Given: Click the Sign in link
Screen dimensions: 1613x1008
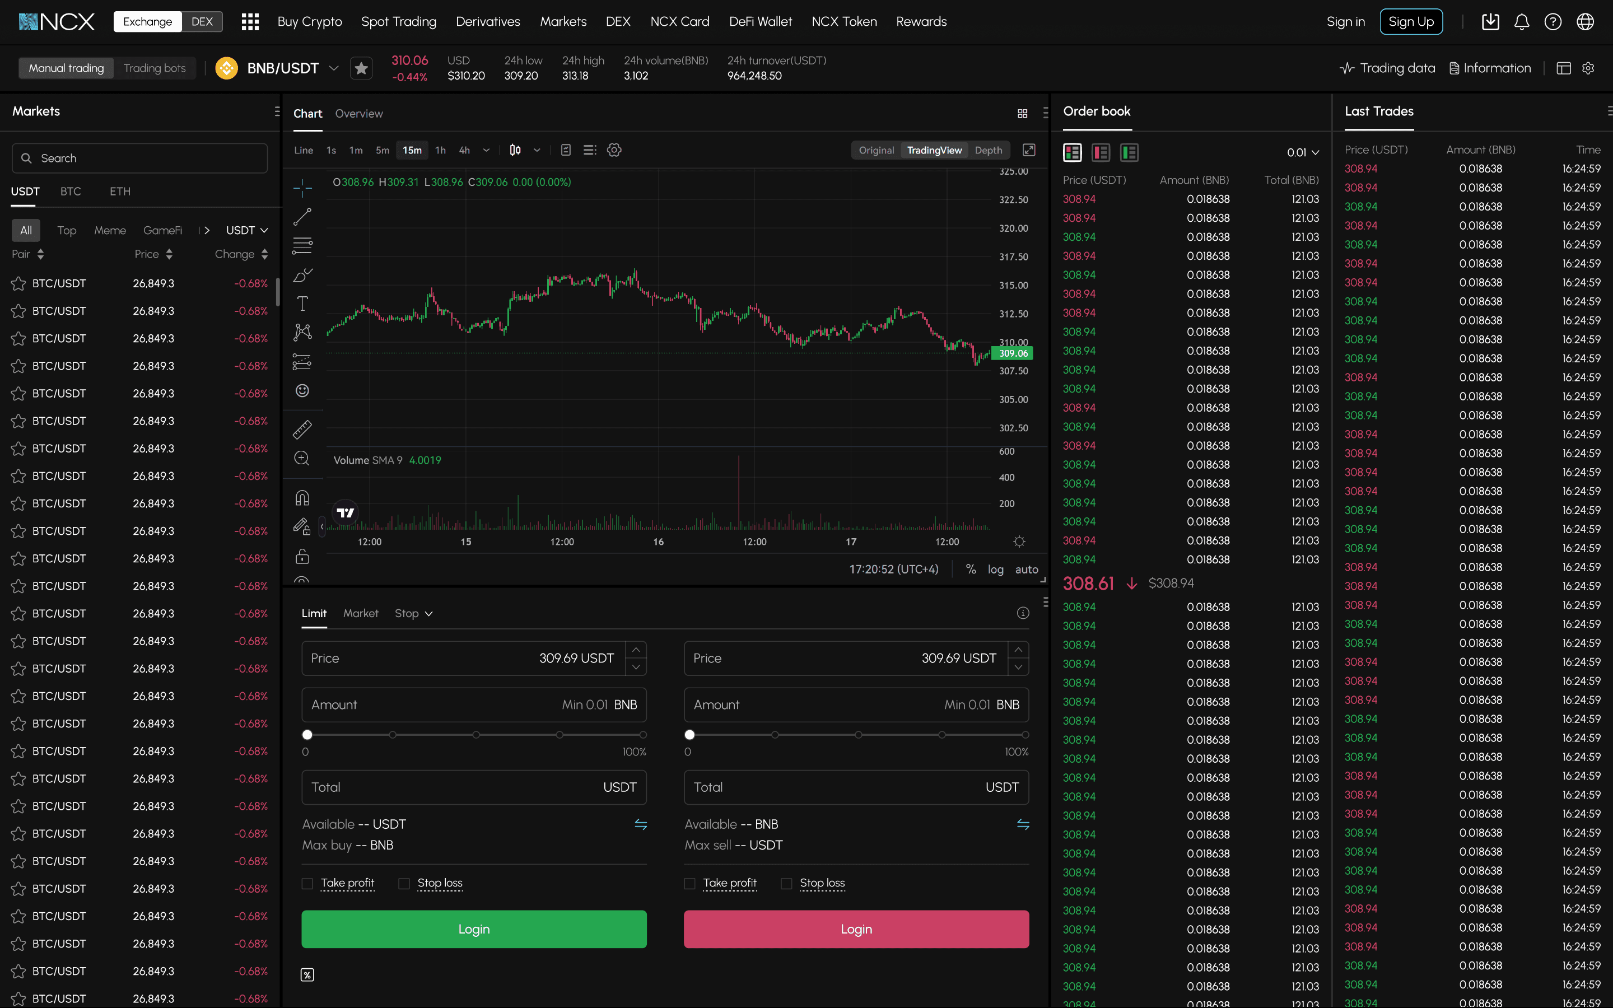Looking at the screenshot, I should (x=1345, y=21).
